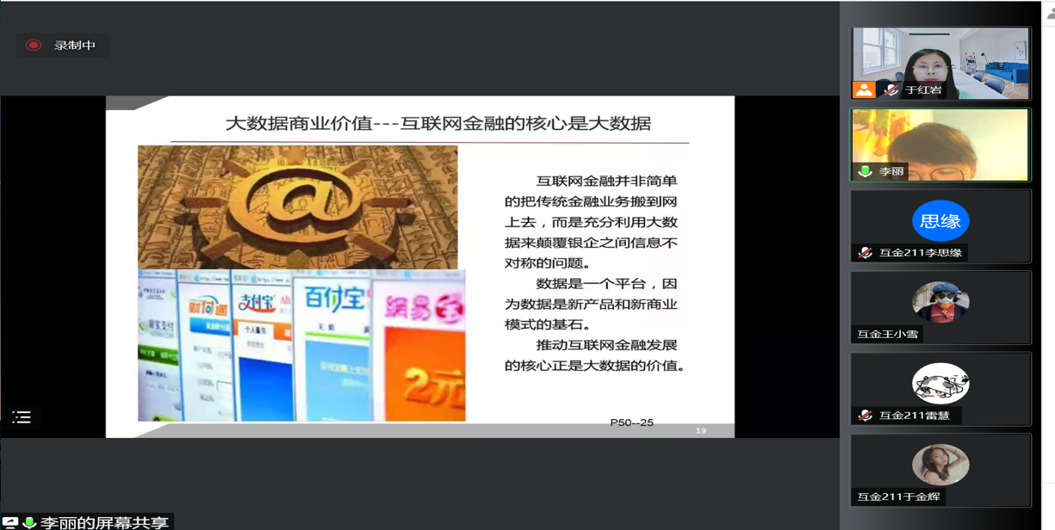Select 互金211于金辉's participant tile

[x=940, y=470]
